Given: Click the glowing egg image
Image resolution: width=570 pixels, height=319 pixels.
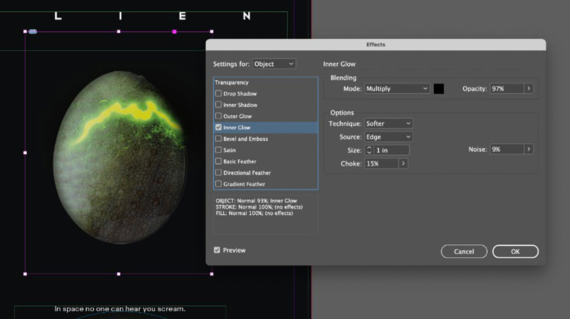Looking at the screenshot, I should click(x=120, y=157).
